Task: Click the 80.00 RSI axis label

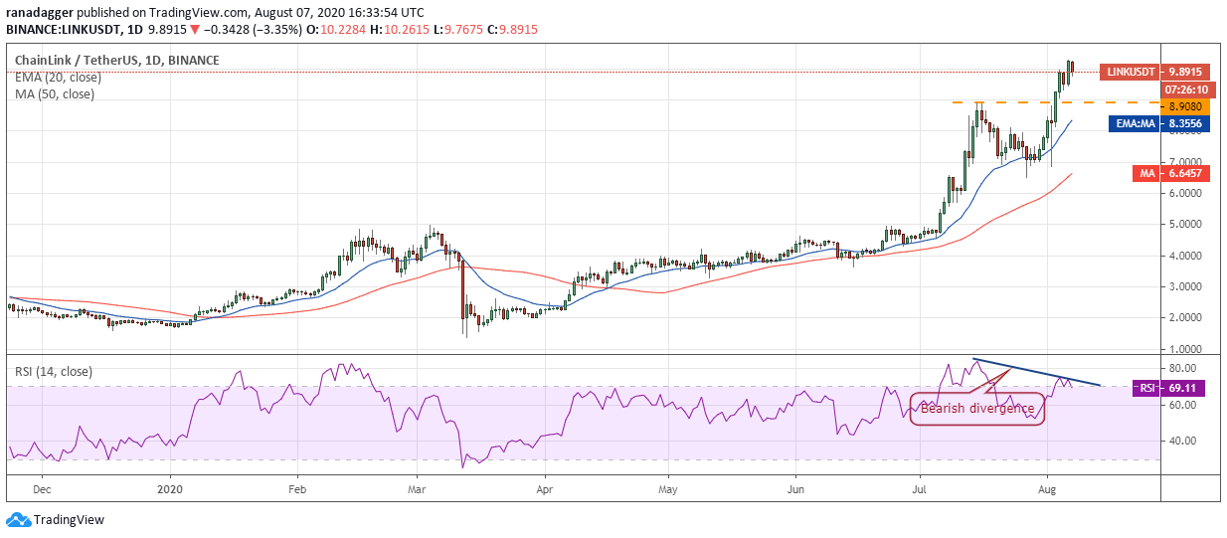Action: (x=1183, y=369)
